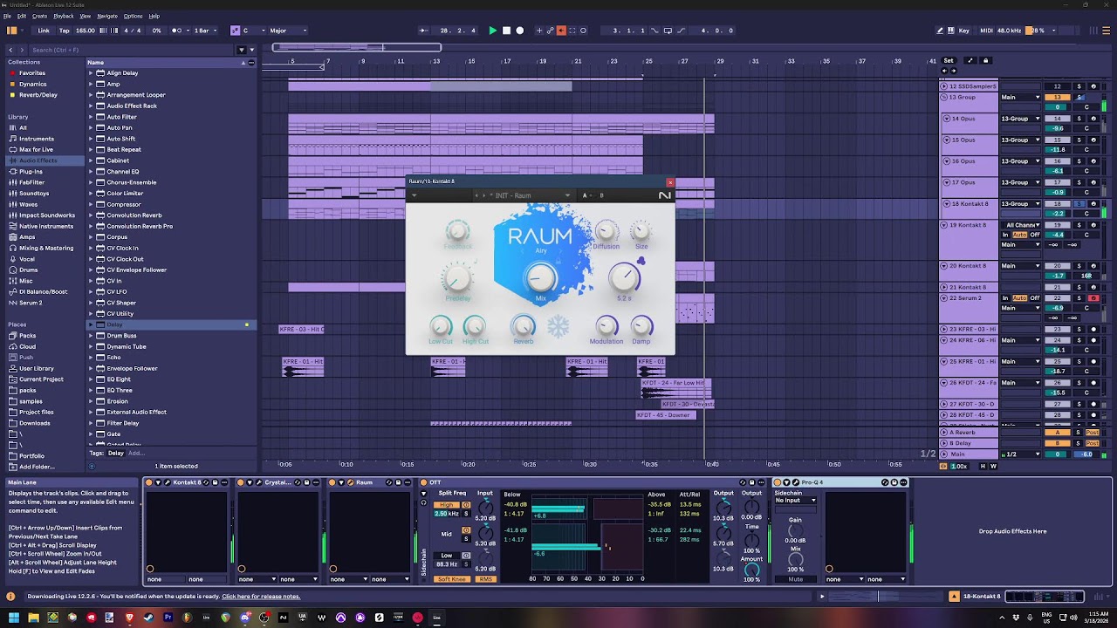This screenshot has height=628, width=1117.
Task: Toggle track 14 Opus activator button
Action: (x=1058, y=119)
